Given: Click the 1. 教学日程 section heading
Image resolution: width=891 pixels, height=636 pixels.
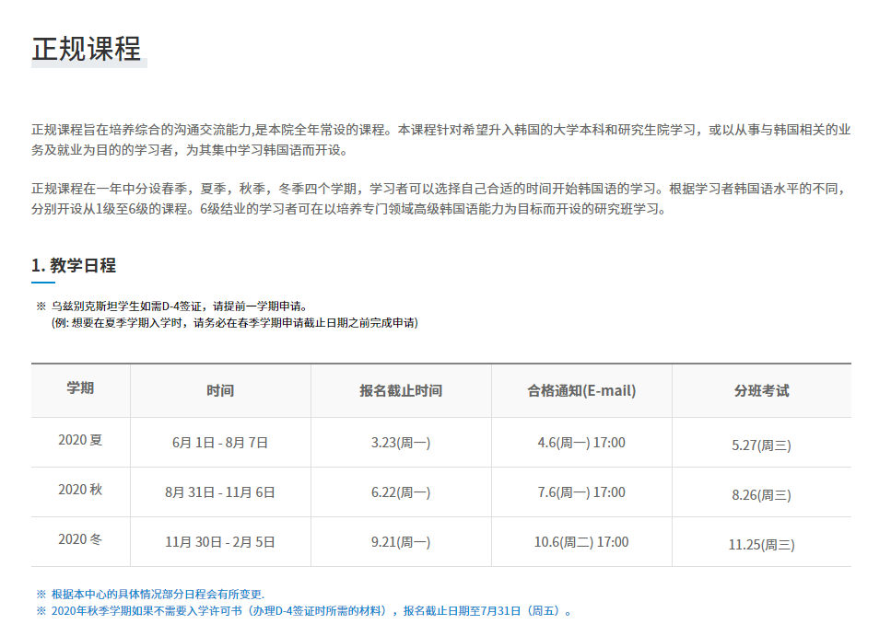Looking at the screenshot, I should pos(74,266).
